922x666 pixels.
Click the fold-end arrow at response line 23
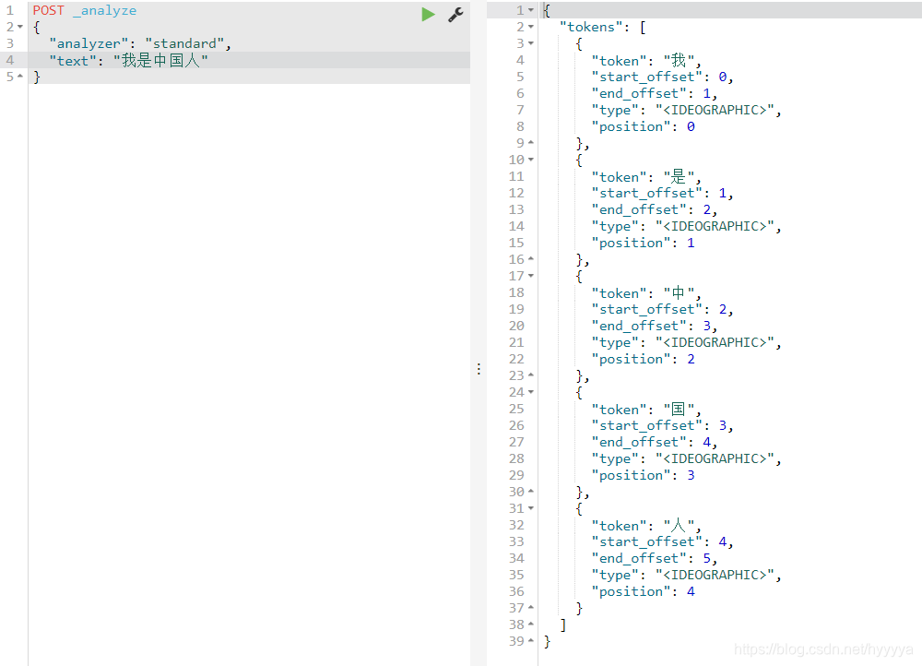click(531, 375)
